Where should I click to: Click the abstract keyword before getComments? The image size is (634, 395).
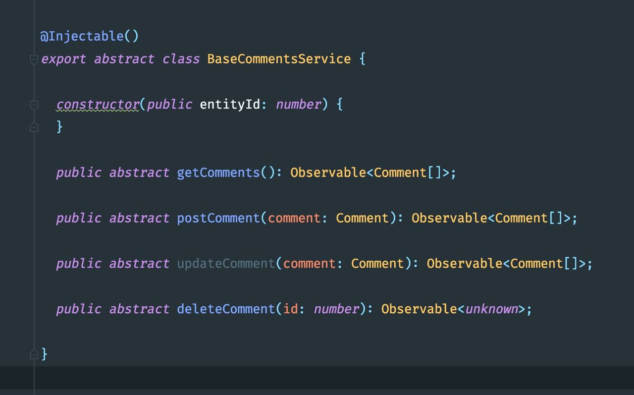pos(139,172)
